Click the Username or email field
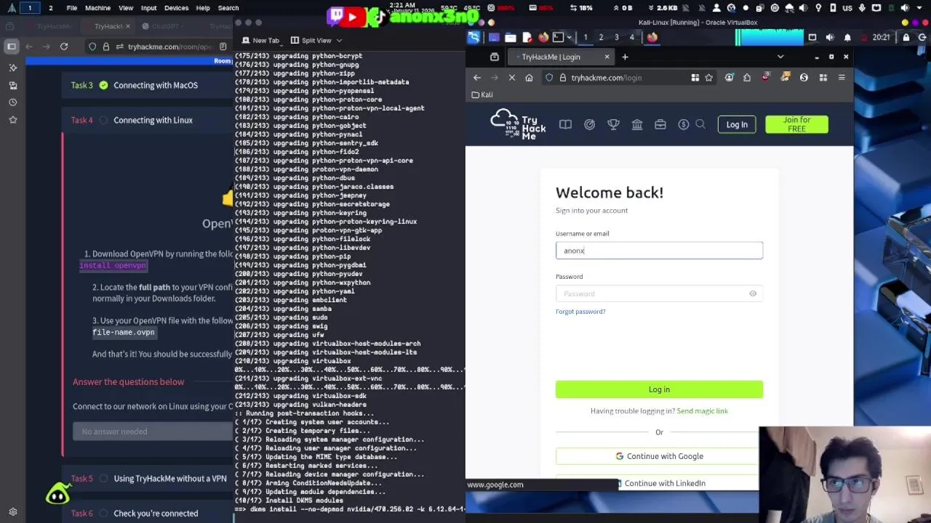 tap(659, 251)
